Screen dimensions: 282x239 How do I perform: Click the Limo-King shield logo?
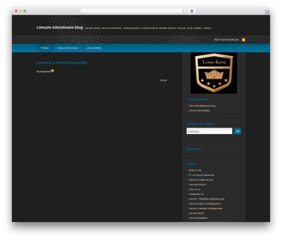point(214,73)
